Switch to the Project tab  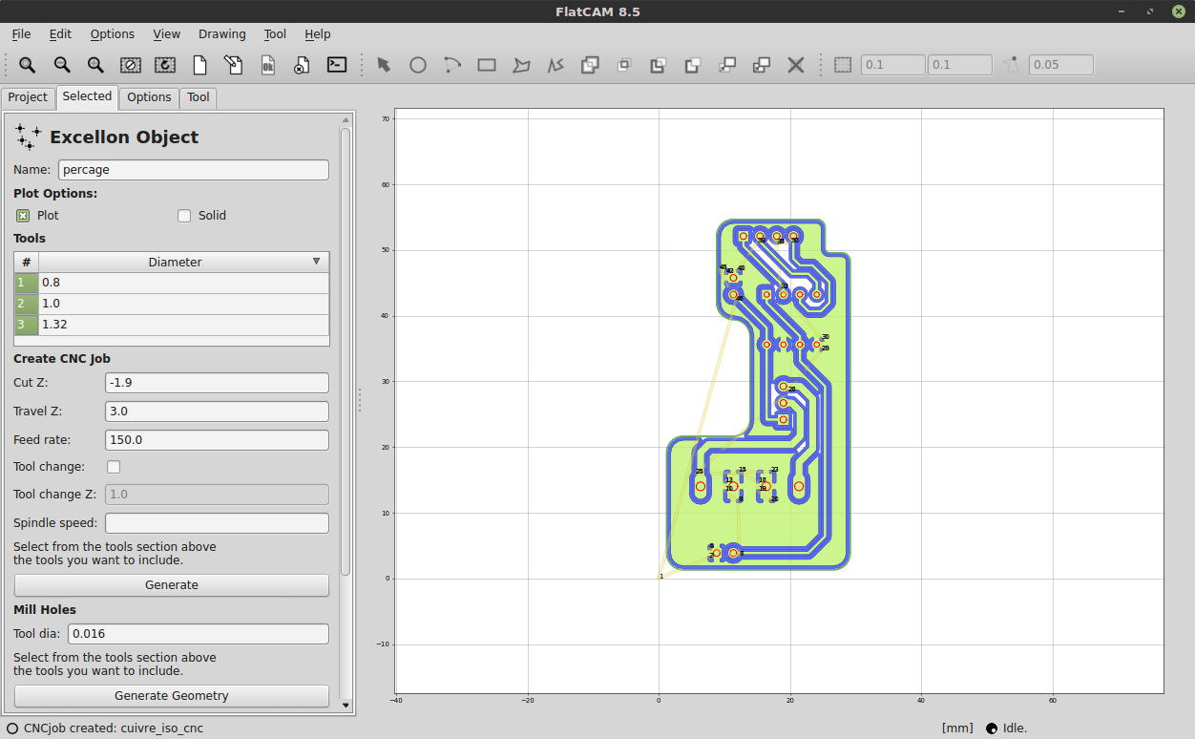(28, 97)
